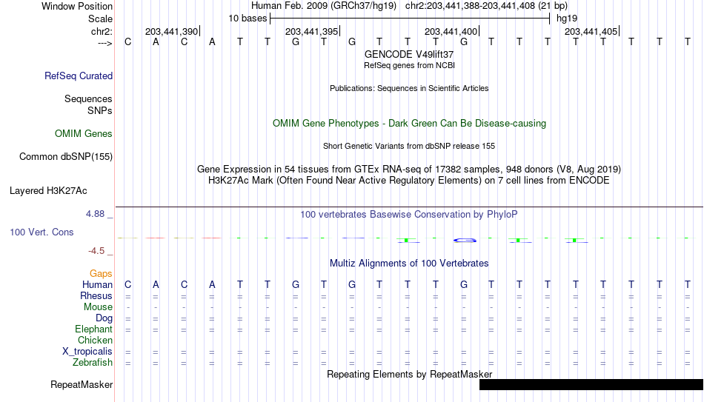
Task: Click the '10 bases' scale bar label
Action: coord(248,19)
